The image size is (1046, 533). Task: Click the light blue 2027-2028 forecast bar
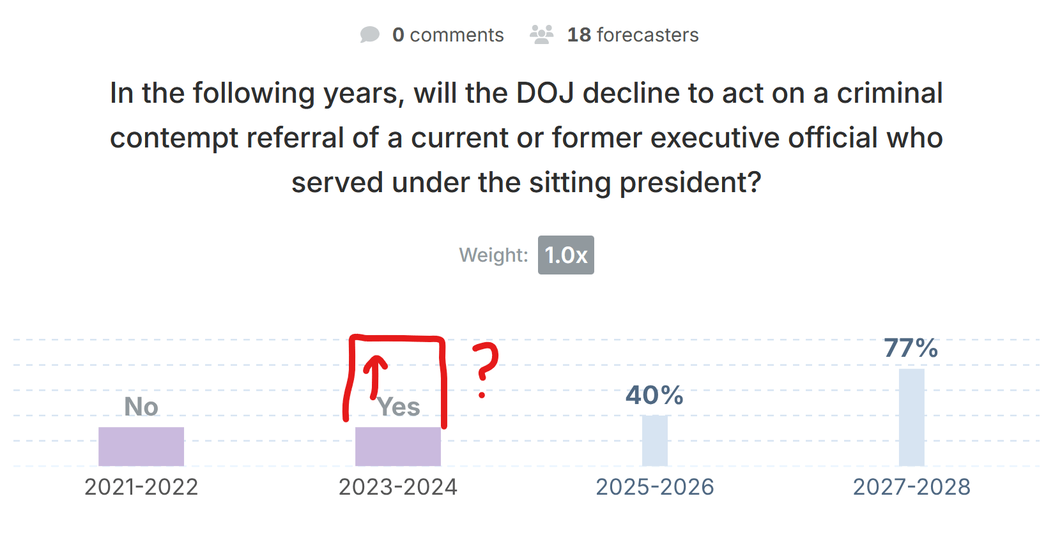[x=911, y=417]
